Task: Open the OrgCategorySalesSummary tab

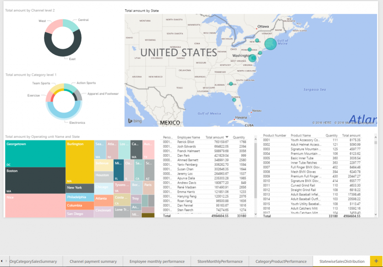Action: tap(34, 261)
